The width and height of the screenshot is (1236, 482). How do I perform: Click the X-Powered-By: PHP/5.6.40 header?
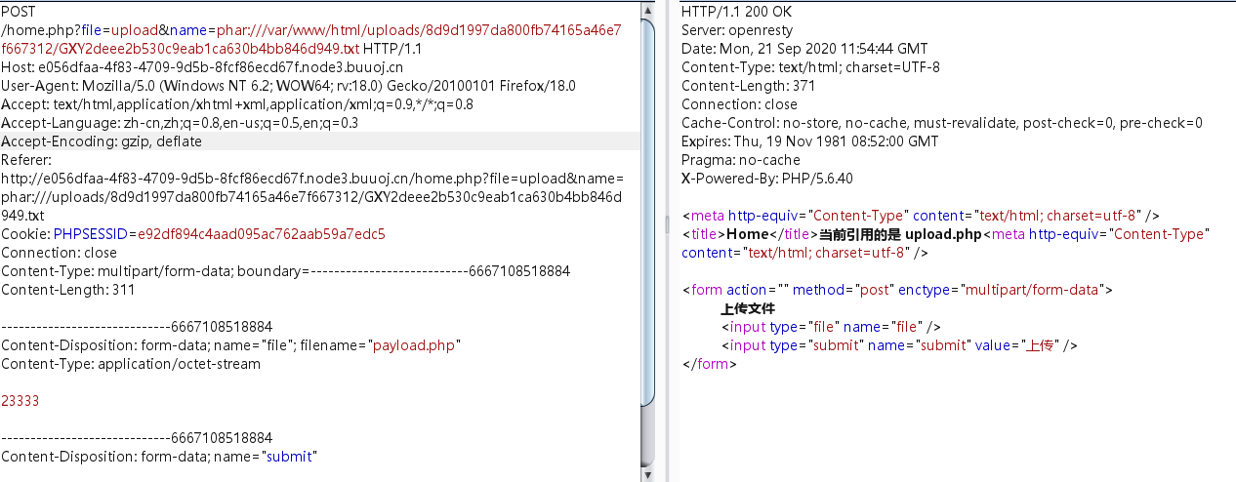click(x=769, y=179)
